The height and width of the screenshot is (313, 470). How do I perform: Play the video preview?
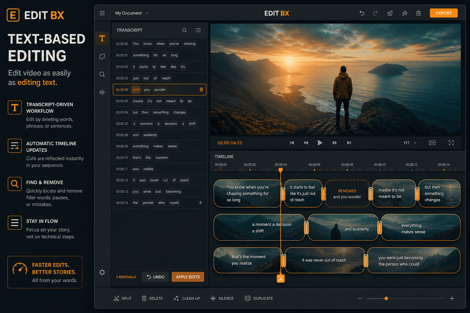click(x=320, y=143)
